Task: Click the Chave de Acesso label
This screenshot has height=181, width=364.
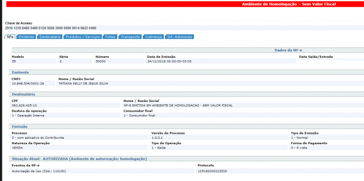Action: pos(18,23)
